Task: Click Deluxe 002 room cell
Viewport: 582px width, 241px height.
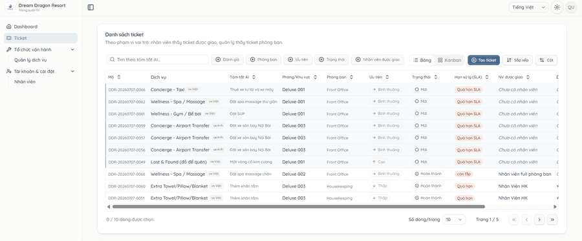Action: (x=294, y=174)
